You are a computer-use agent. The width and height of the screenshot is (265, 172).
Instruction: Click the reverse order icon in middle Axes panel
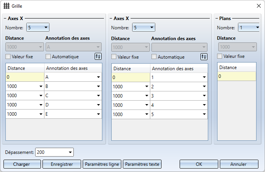[204, 57]
